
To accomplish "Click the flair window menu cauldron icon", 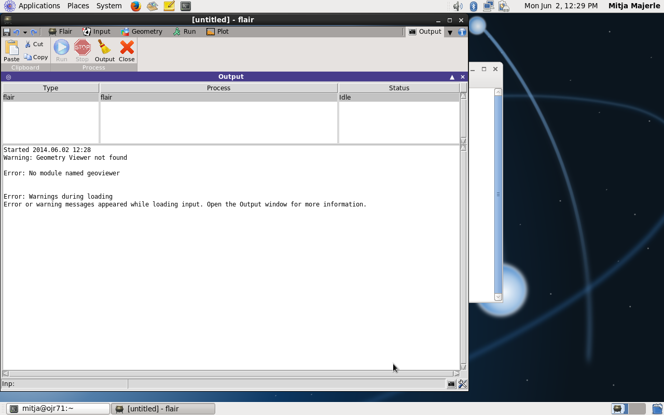I will (8, 20).
